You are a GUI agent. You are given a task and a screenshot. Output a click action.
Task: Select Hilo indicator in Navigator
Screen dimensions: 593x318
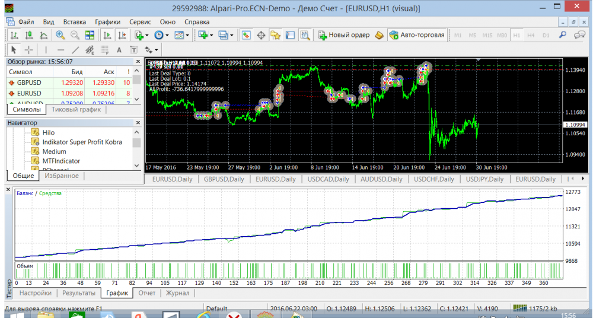point(49,132)
